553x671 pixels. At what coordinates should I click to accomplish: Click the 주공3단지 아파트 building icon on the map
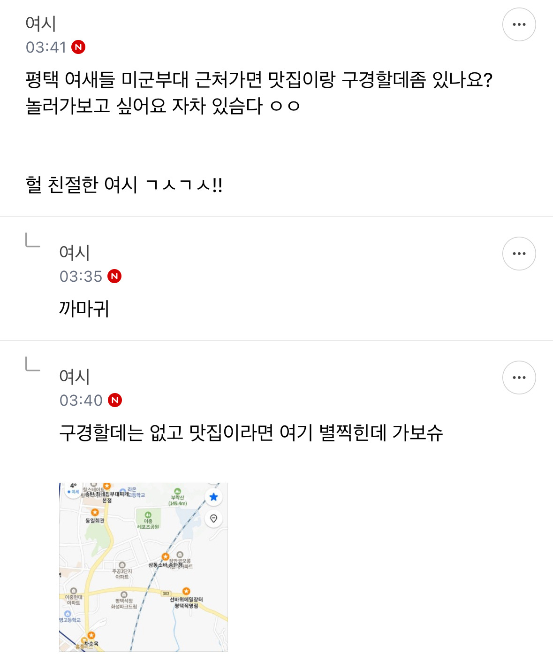pos(122,565)
